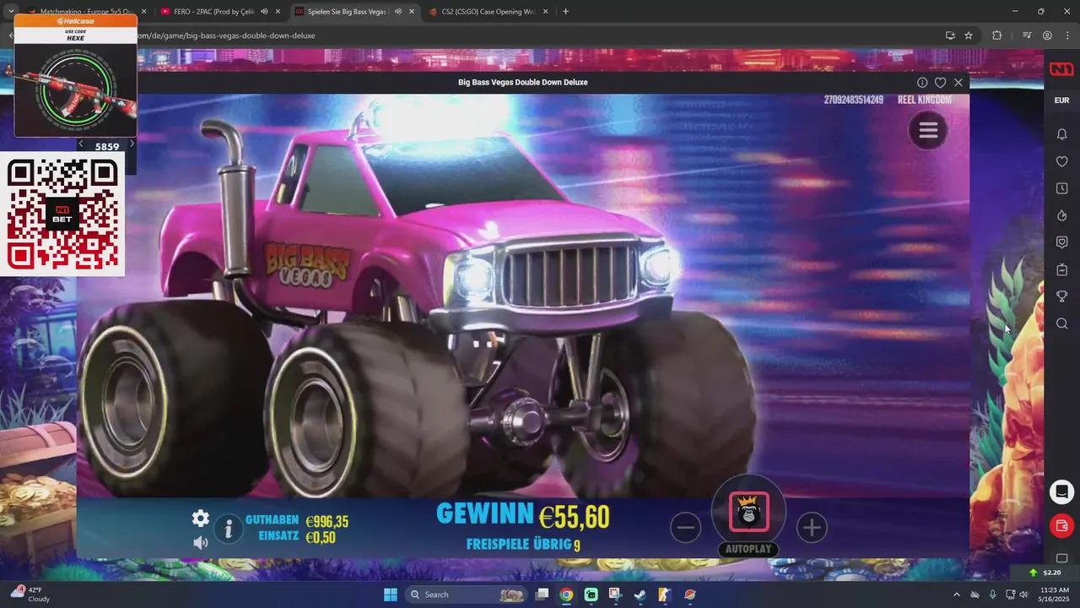Click the gorilla spin button
This screenshot has width=1080, height=608.
coord(748,512)
